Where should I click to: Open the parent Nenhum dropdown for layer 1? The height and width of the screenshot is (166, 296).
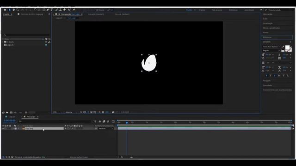[x=106, y=129]
